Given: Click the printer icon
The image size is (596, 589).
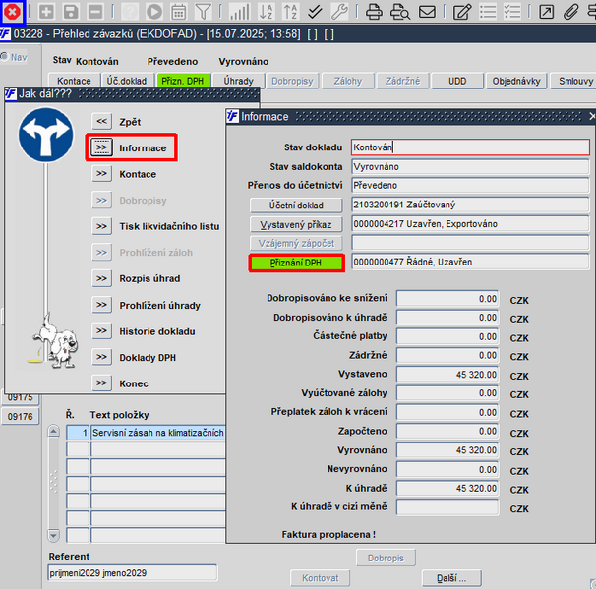Looking at the screenshot, I should coord(374,12).
